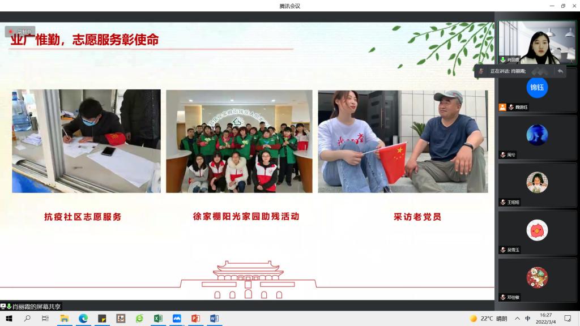Image resolution: width=580 pixels, height=326 pixels.
Task: Select participant 邓佳敏's avatar tile
Action: (537, 278)
